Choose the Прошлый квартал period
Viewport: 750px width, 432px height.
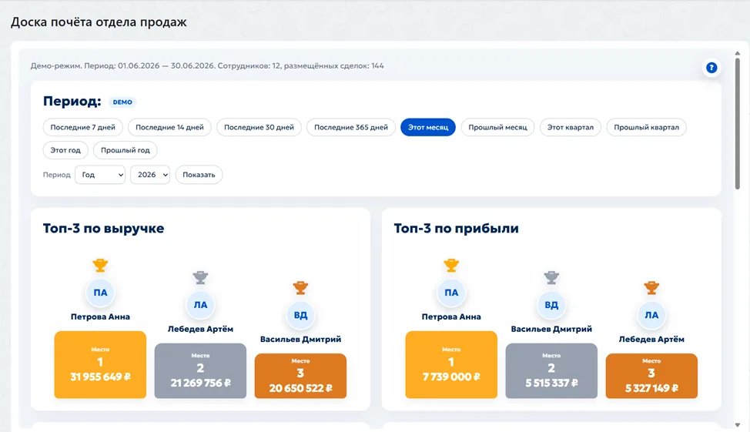[x=646, y=127]
